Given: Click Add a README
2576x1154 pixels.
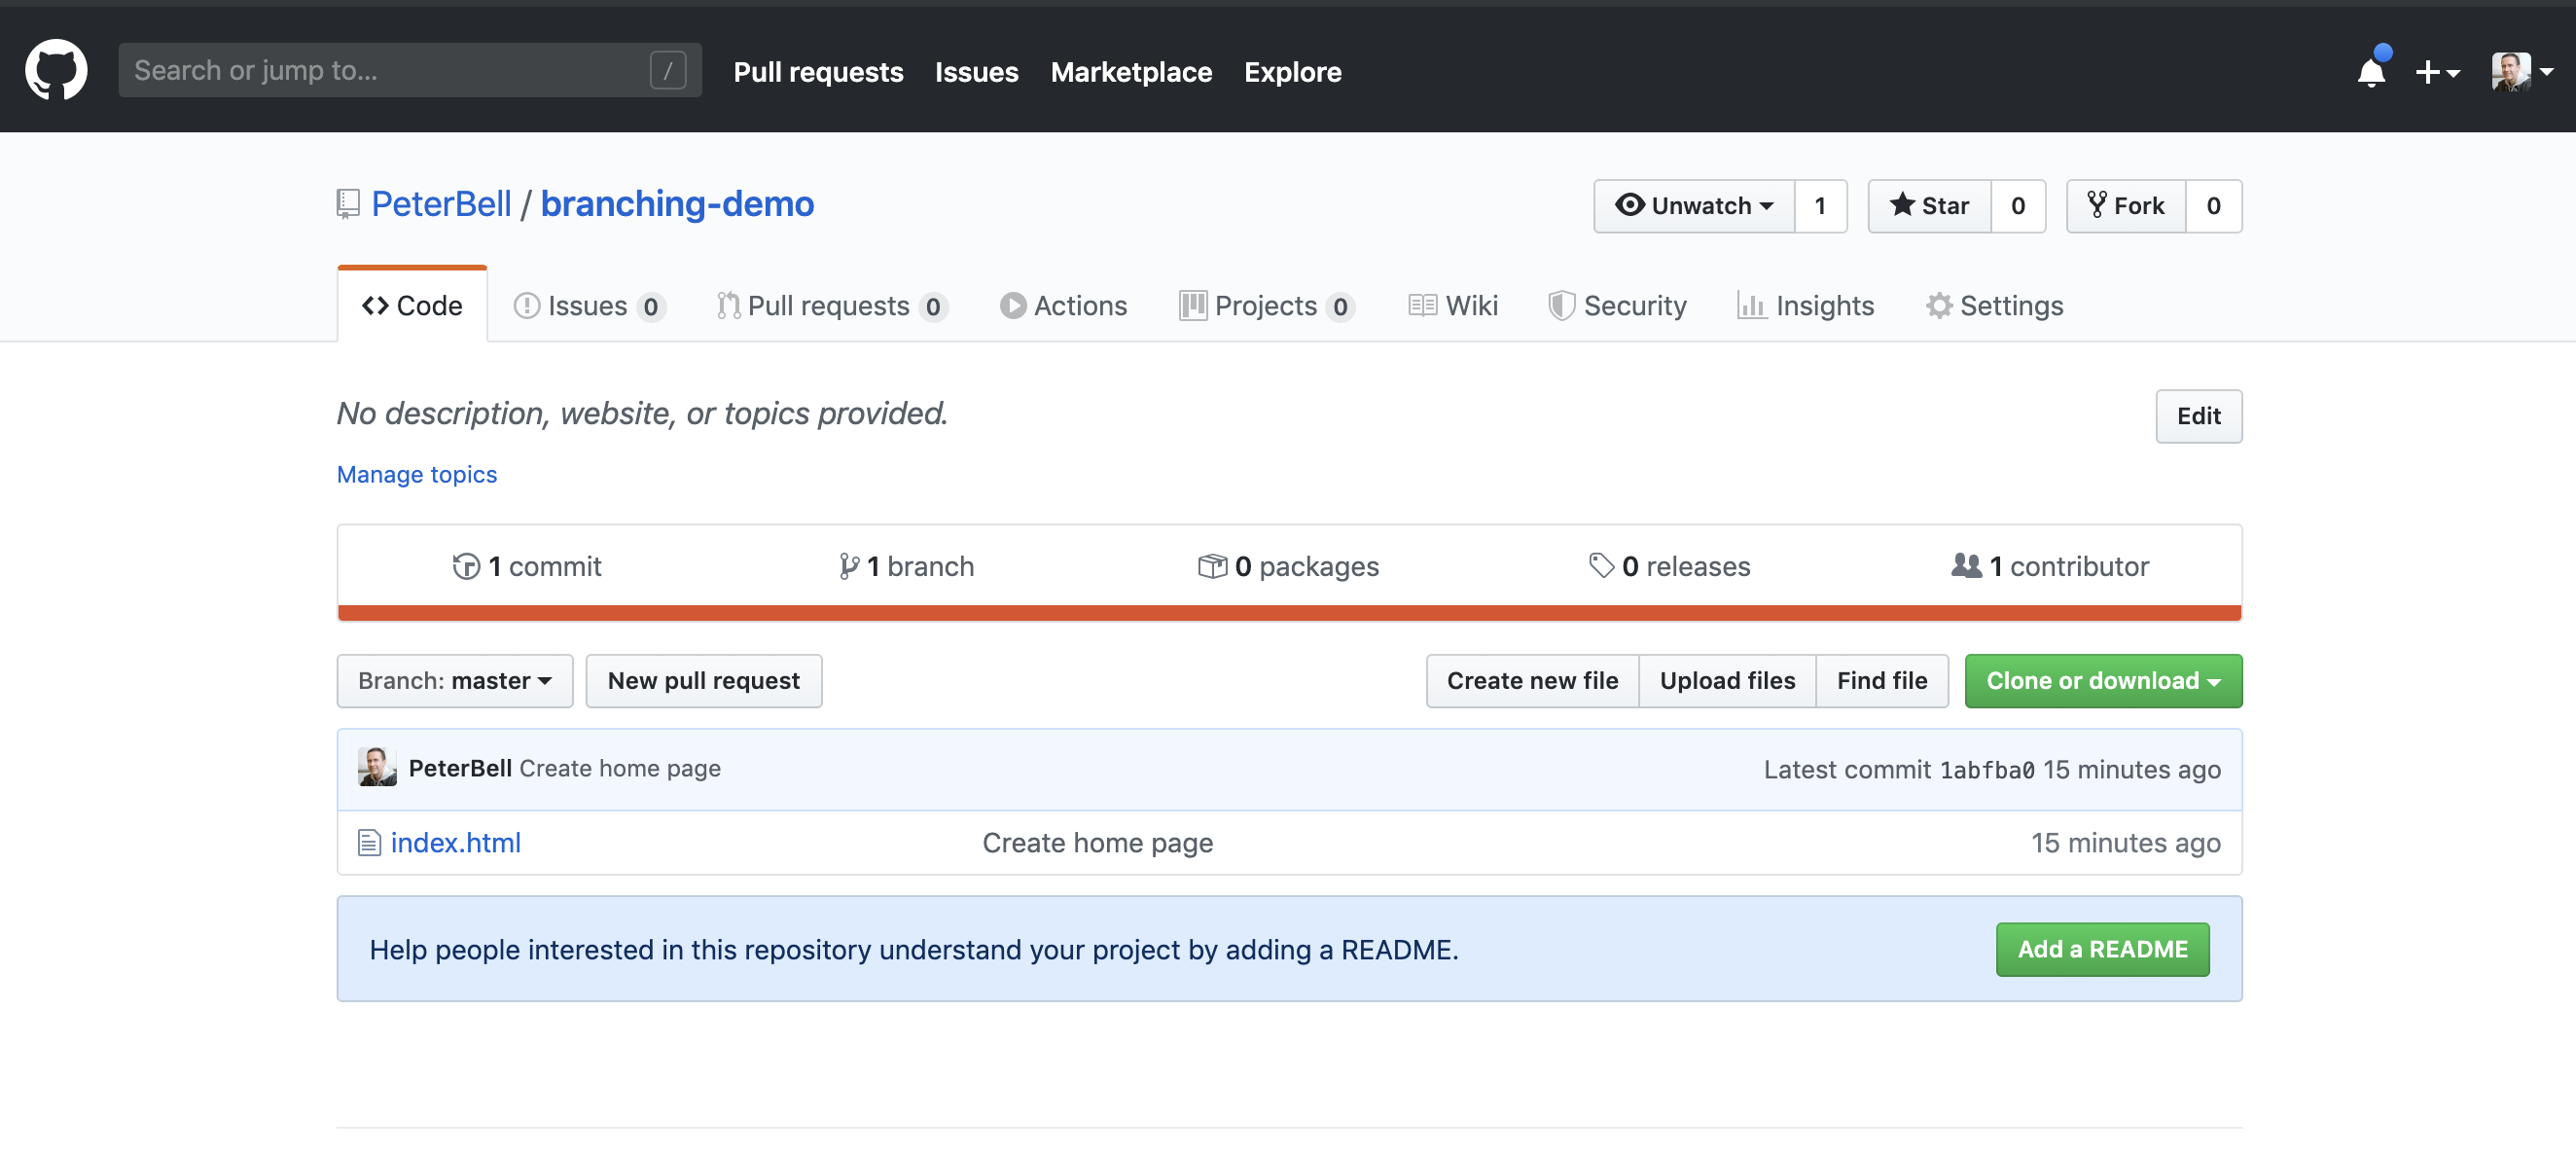Looking at the screenshot, I should [x=2102, y=949].
